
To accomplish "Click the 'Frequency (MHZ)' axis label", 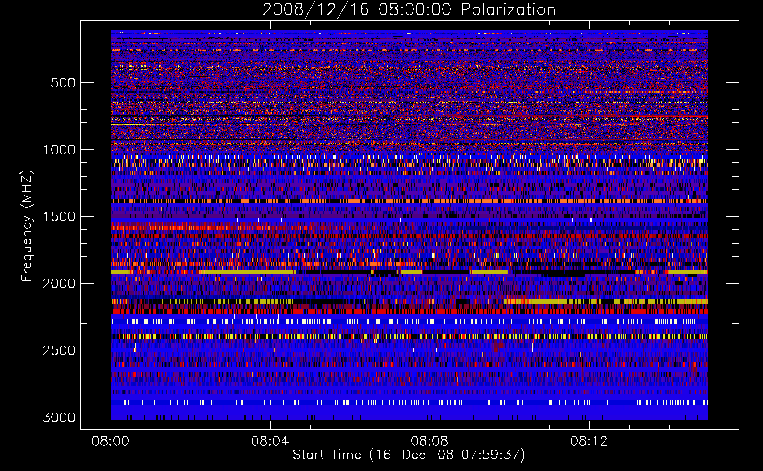I will click(27, 226).
